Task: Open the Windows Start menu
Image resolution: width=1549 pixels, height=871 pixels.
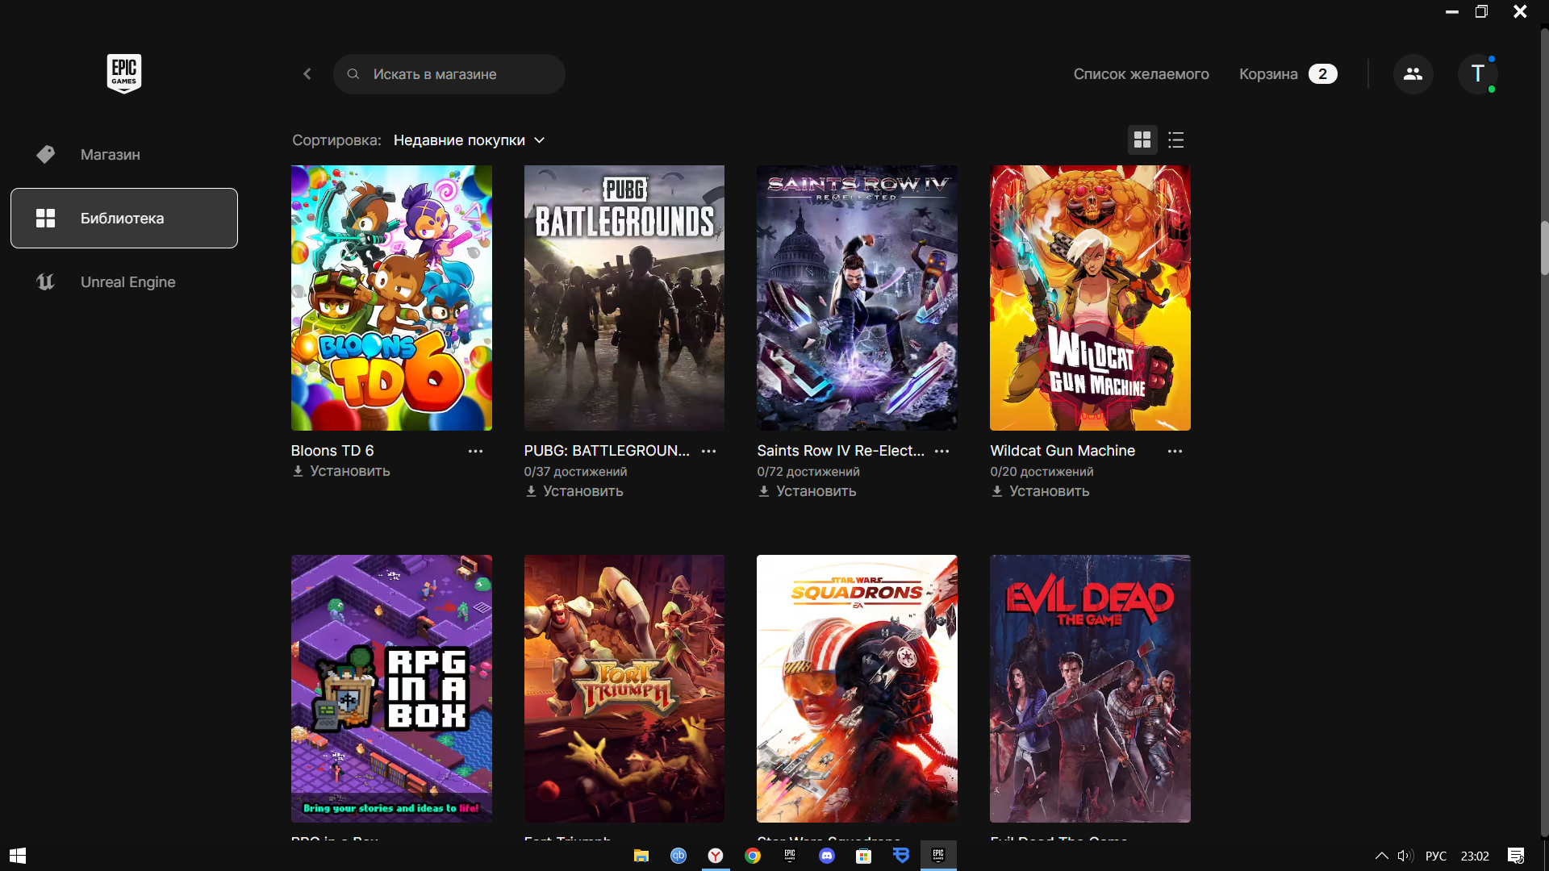Action: pos(18,856)
